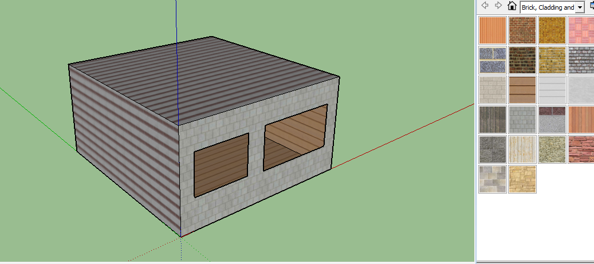The image size is (594, 264).
Task: Select the grey concrete block swatch
Action: [522, 120]
